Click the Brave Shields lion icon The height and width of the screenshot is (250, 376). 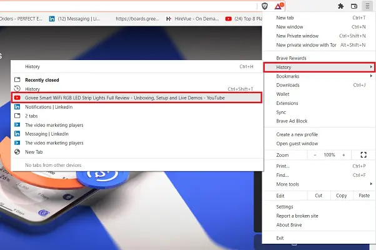264,6
